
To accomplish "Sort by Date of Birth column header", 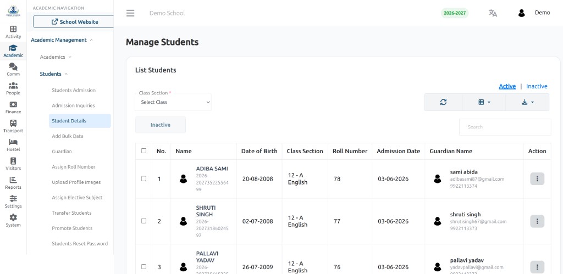I will click(260, 151).
